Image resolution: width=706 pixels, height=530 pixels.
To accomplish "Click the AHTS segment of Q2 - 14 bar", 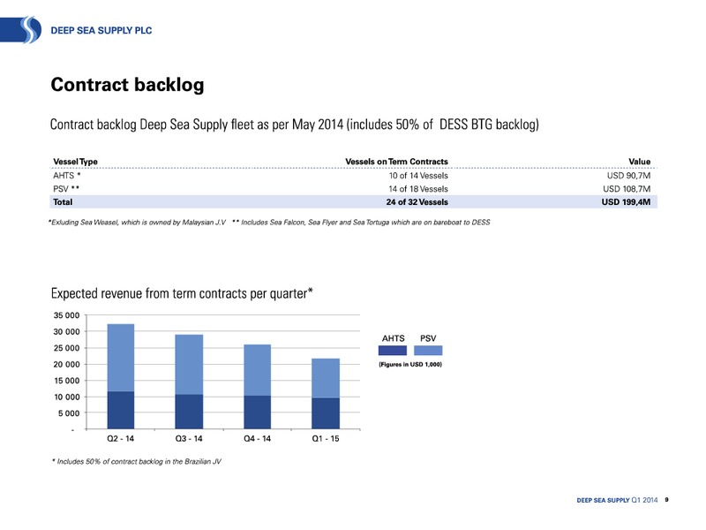I will [121, 410].
